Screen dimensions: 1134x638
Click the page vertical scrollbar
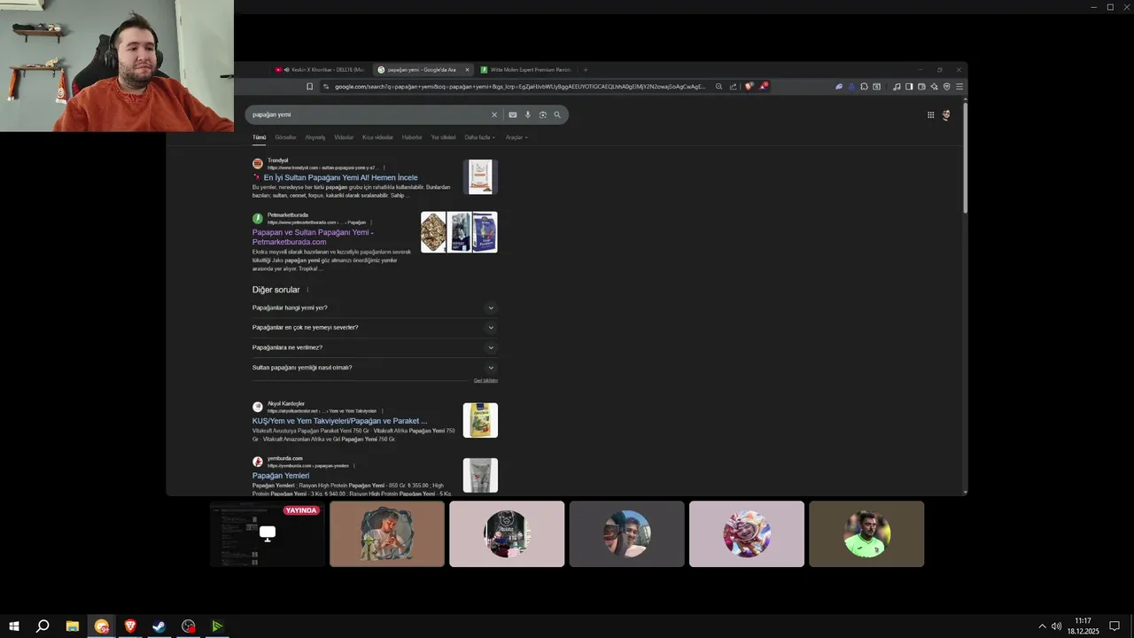pos(965,159)
